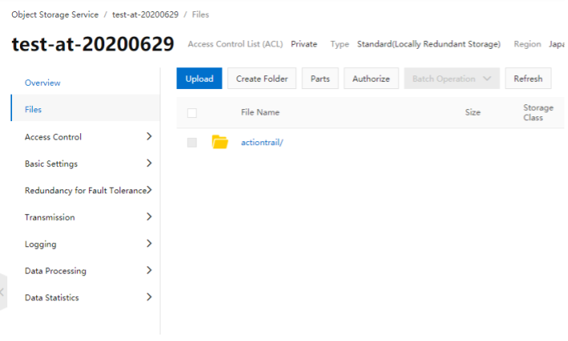This screenshot has height=341, width=568.
Task: Click the test-at-20200629 bucket title
Action: (93, 44)
